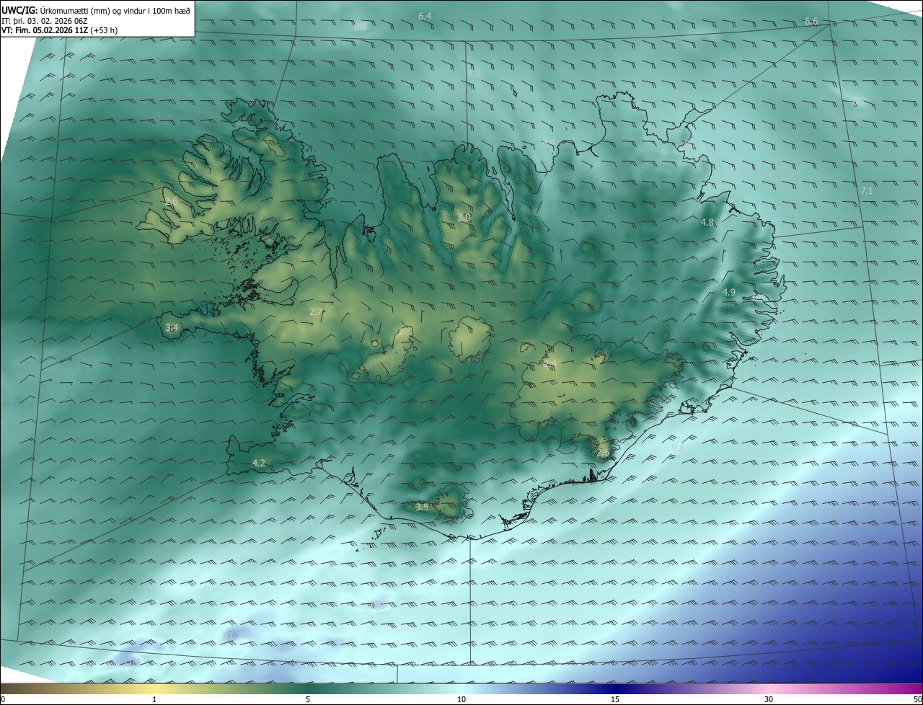Click the 0 tick label on the color scale

click(3, 699)
